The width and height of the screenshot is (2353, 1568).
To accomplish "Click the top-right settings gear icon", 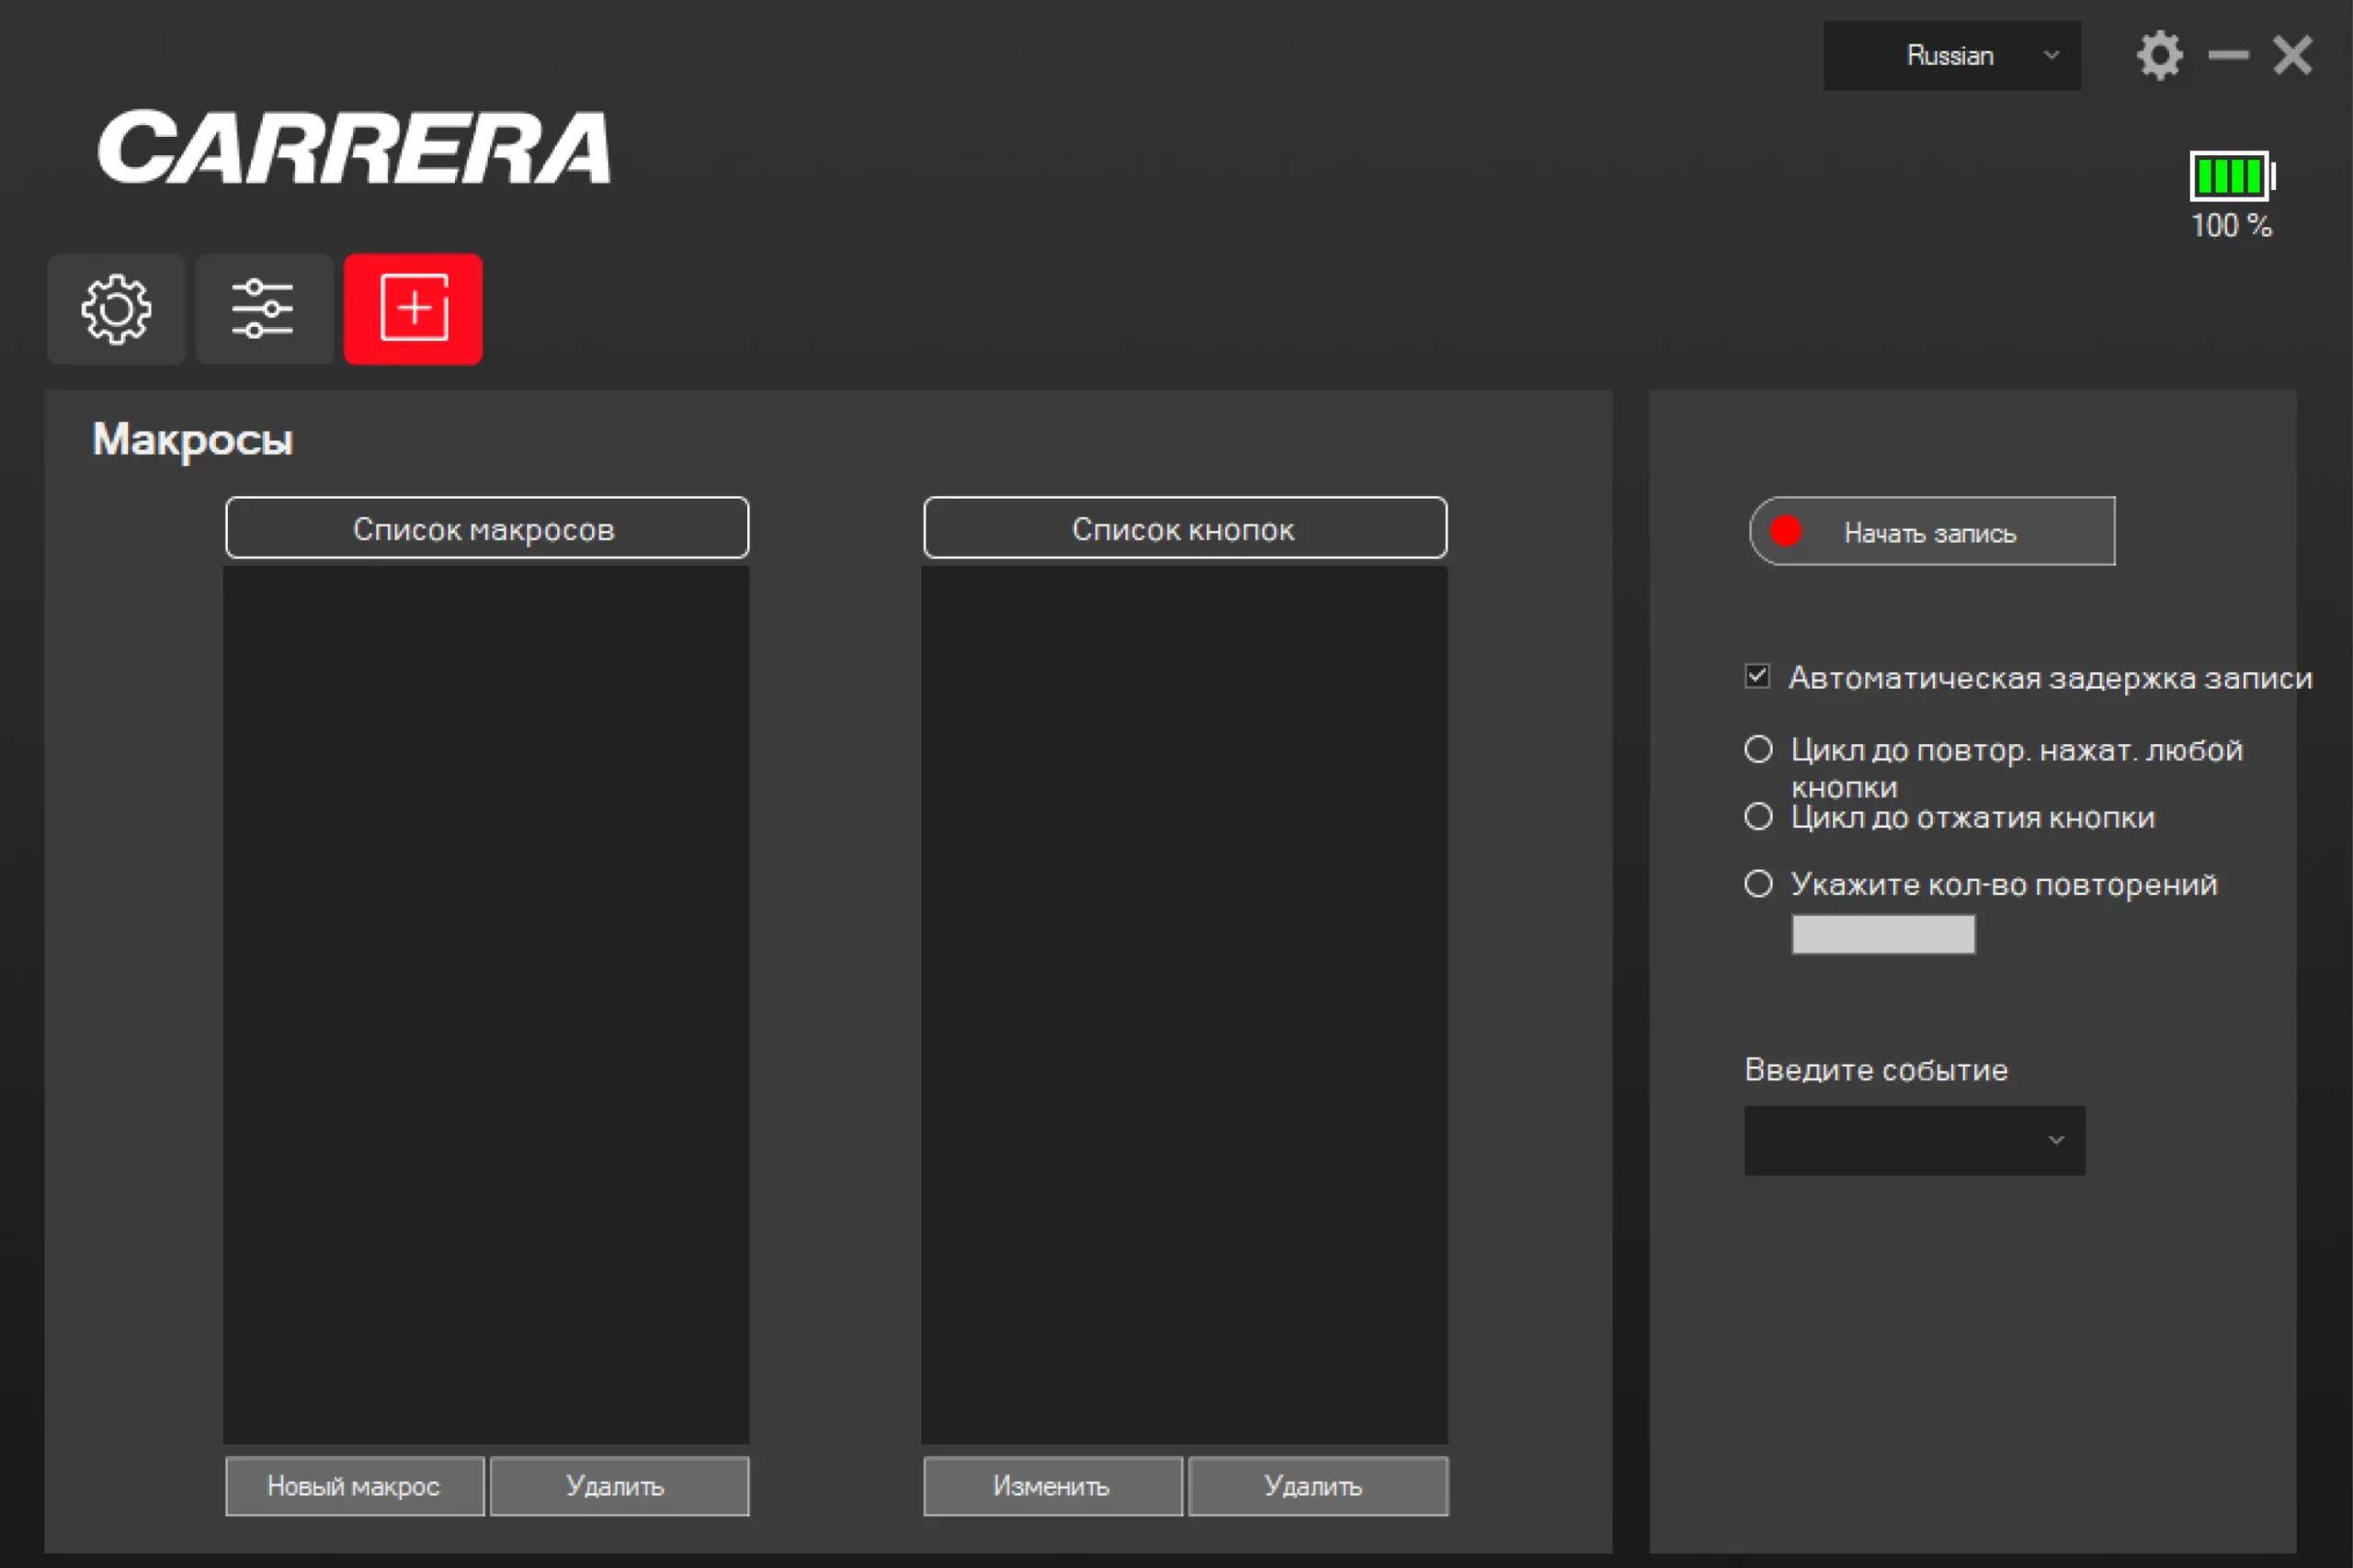I will 2159,55.
